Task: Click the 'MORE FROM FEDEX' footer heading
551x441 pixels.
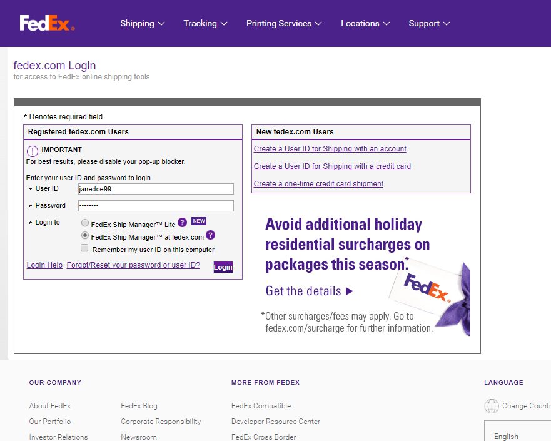Action: (x=265, y=382)
